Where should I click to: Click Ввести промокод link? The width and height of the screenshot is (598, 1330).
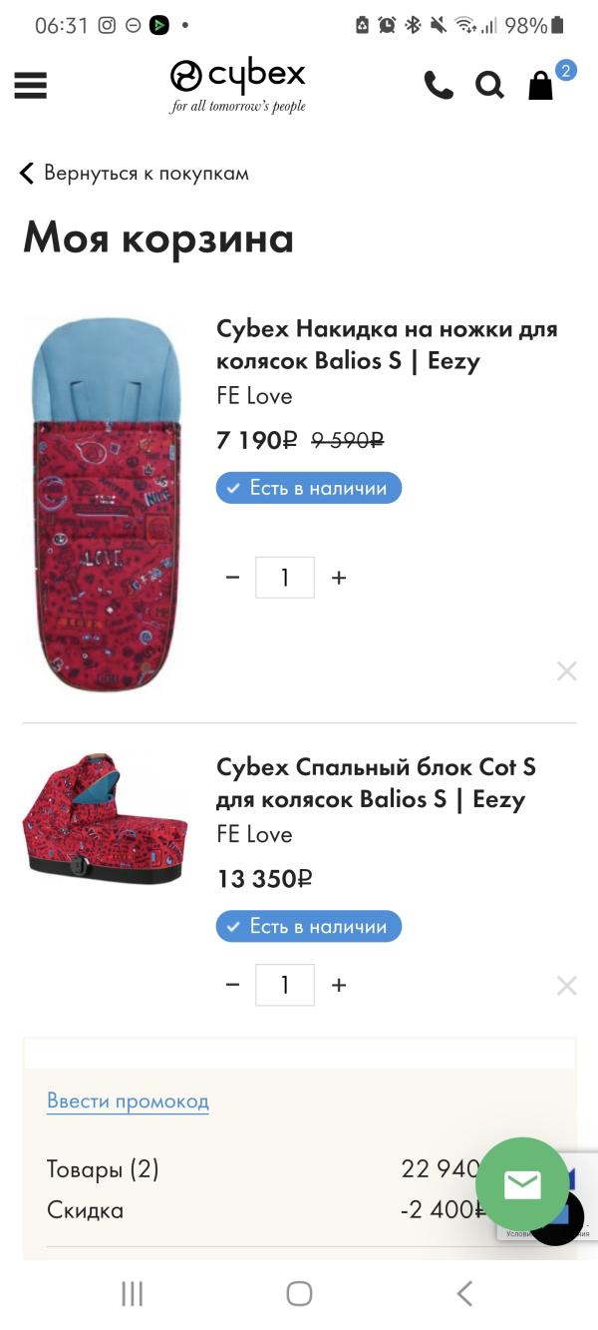point(128,1102)
